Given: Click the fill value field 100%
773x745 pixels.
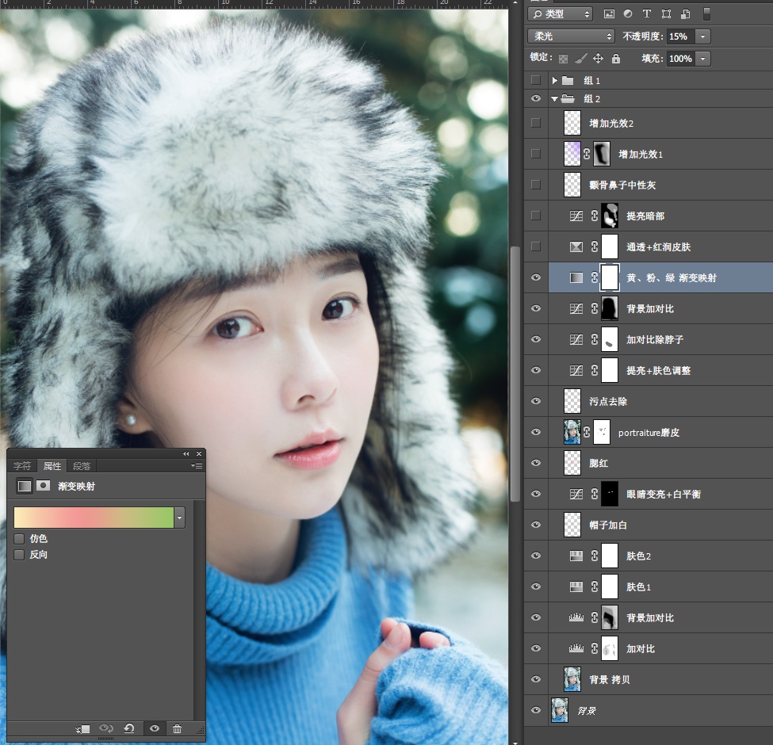Looking at the screenshot, I should (x=680, y=59).
